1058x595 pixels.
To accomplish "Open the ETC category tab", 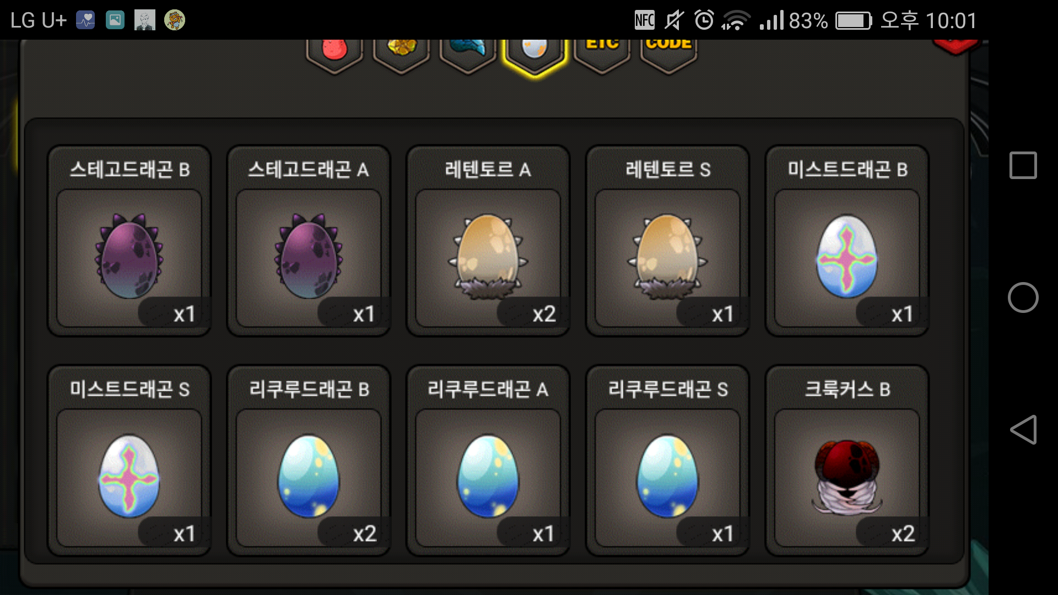I will pos(602,54).
